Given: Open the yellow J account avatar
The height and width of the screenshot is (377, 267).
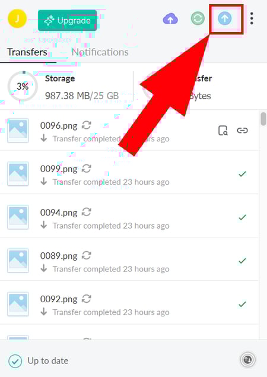Looking at the screenshot, I should (x=17, y=18).
